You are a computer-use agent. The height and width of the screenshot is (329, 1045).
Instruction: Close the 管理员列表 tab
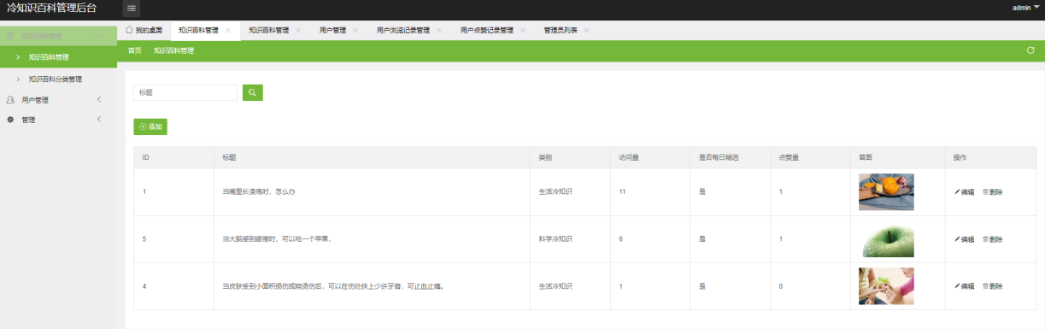point(587,31)
